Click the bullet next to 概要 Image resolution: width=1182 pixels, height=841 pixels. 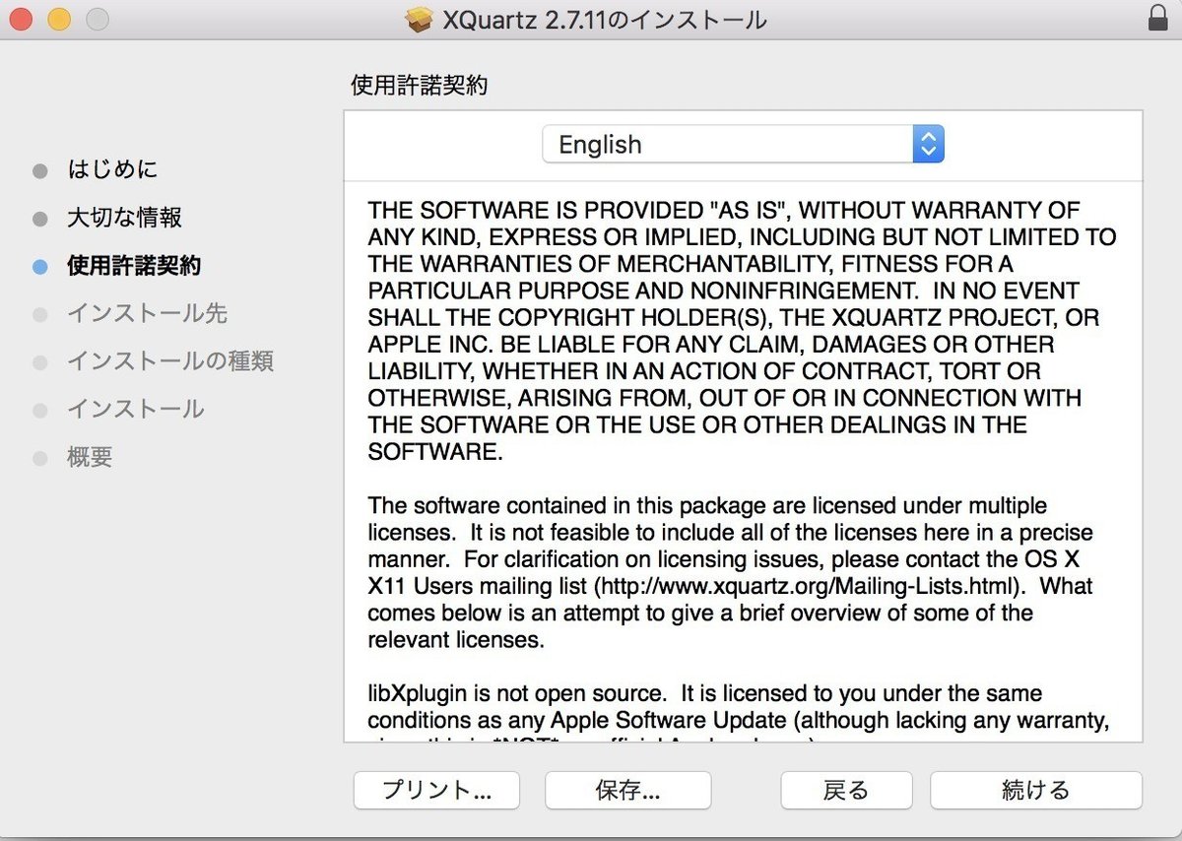click(x=39, y=457)
